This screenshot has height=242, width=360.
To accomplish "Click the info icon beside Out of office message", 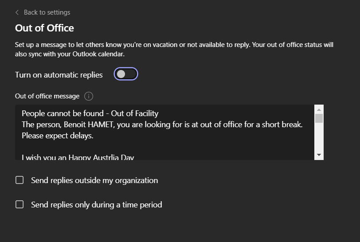I will [x=89, y=96].
